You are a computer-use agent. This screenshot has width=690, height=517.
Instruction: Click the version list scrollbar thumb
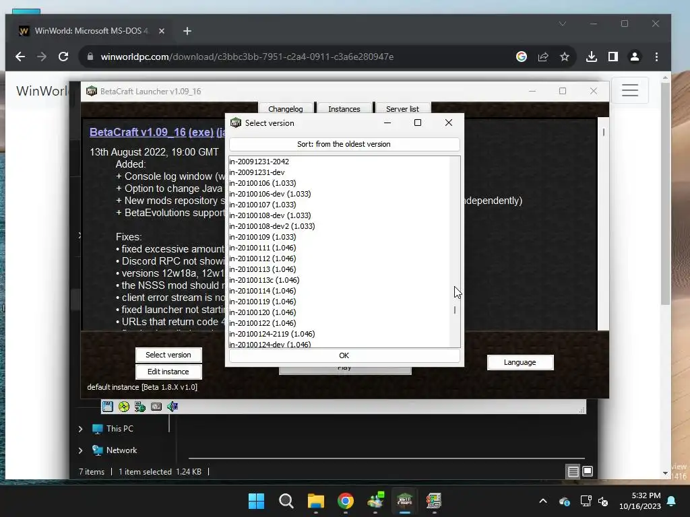tap(455, 310)
